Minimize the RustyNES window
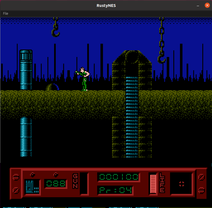 (x=198, y=6)
